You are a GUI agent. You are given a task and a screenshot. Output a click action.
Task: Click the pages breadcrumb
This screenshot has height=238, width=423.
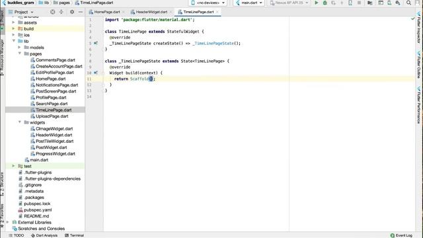61,3
